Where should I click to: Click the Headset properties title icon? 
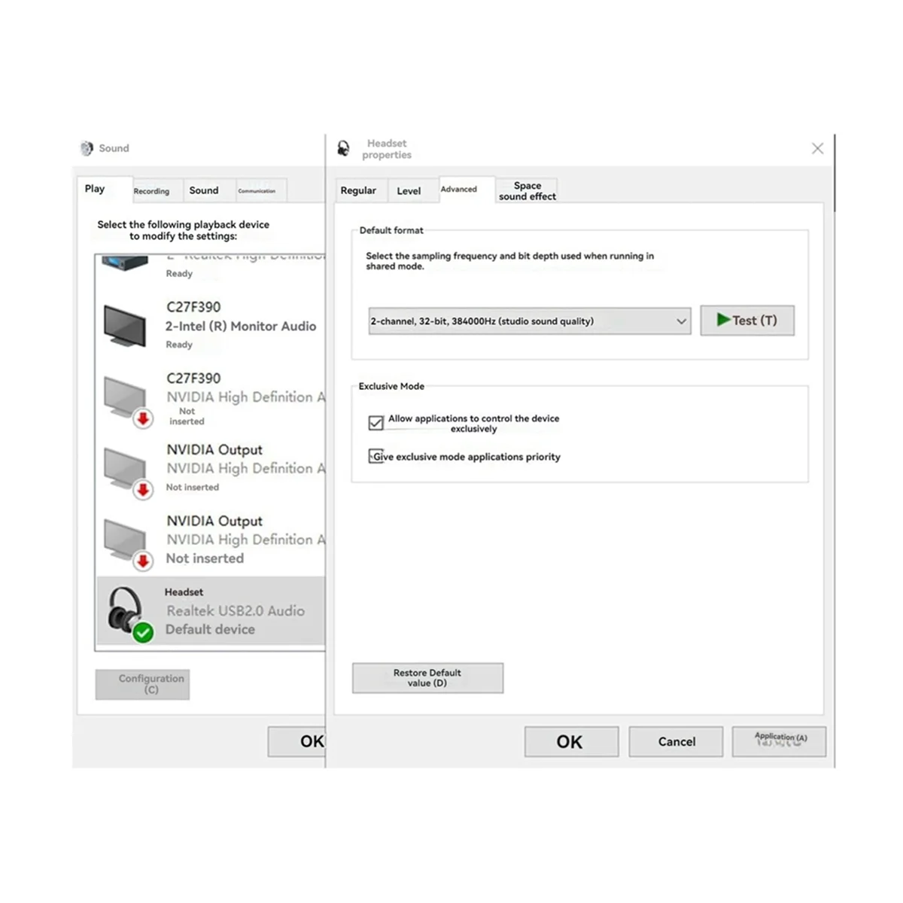[x=343, y=148]
